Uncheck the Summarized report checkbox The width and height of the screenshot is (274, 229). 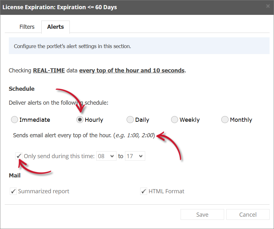tap(13, 191)
